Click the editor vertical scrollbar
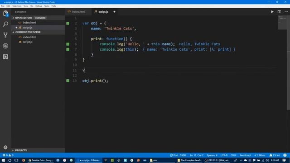Image resolution: width=290 pixels, height=163 pixels. (x=288, y=63)
